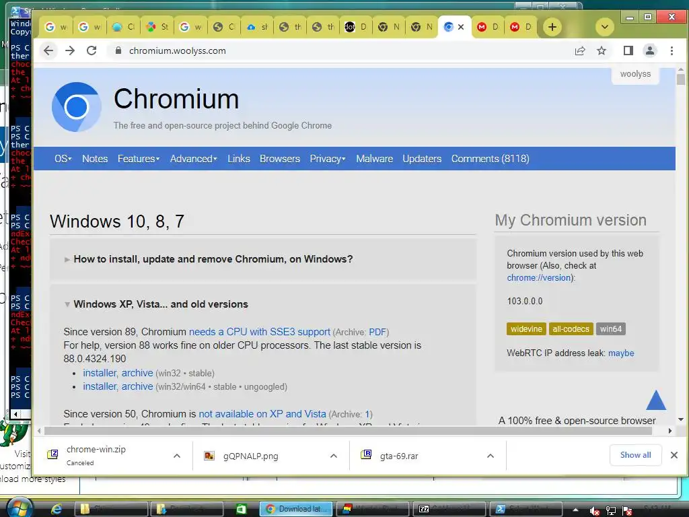Click the 'maybe' WebRTC leak link
The image size is (689, 517).
click(621, 353)
